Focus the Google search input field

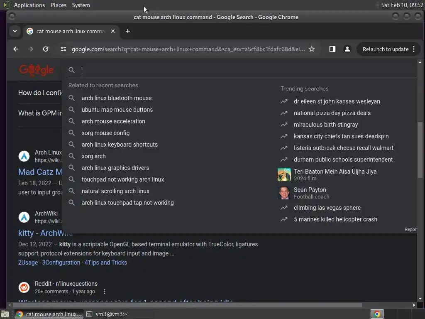pos(244,70)
